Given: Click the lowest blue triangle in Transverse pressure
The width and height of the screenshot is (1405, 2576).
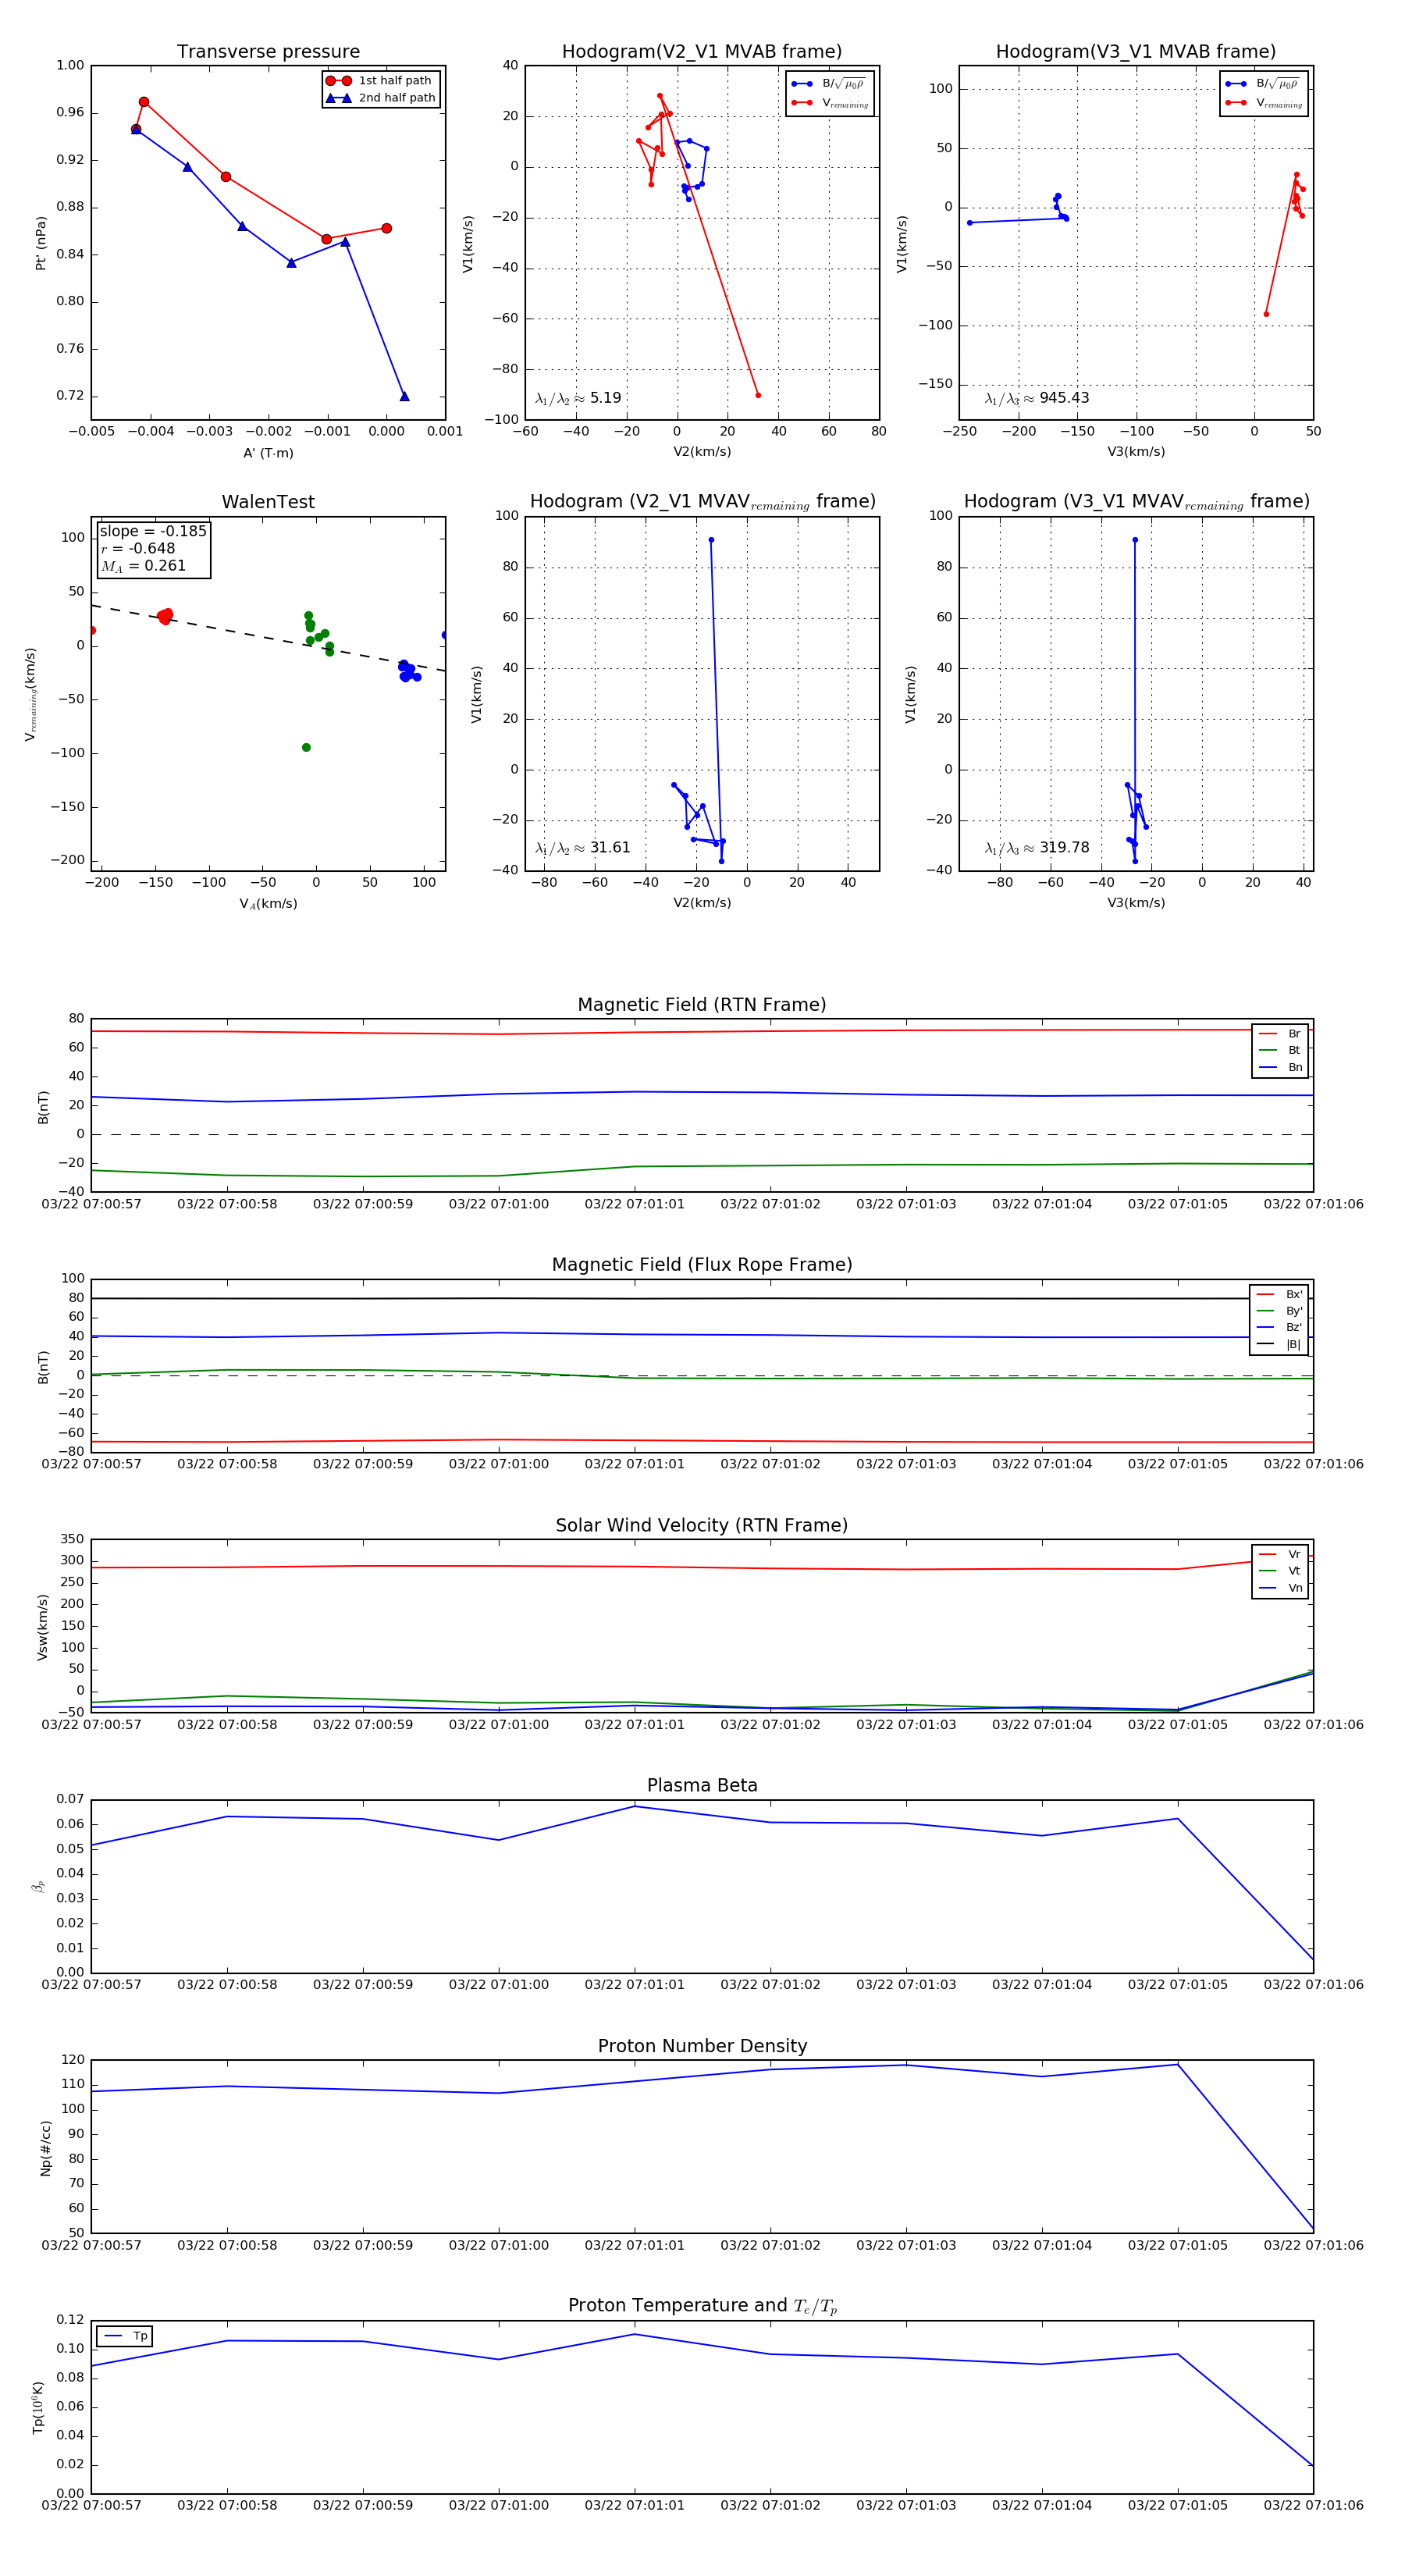Looking at the screenshot, I should (404, 396).
